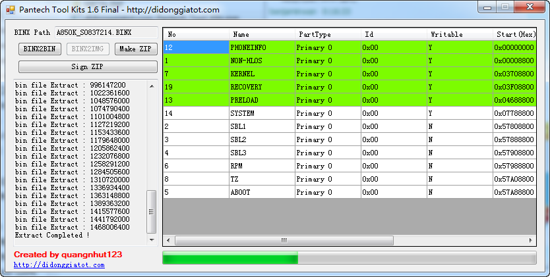The height and width of the screenshot is (277, 550).
Task: Click the BINX2BIN button
Action: point(40,49)
